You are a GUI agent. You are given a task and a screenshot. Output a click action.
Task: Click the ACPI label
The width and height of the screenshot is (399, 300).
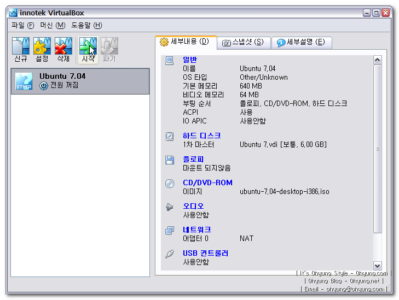[x=190, y=112]
